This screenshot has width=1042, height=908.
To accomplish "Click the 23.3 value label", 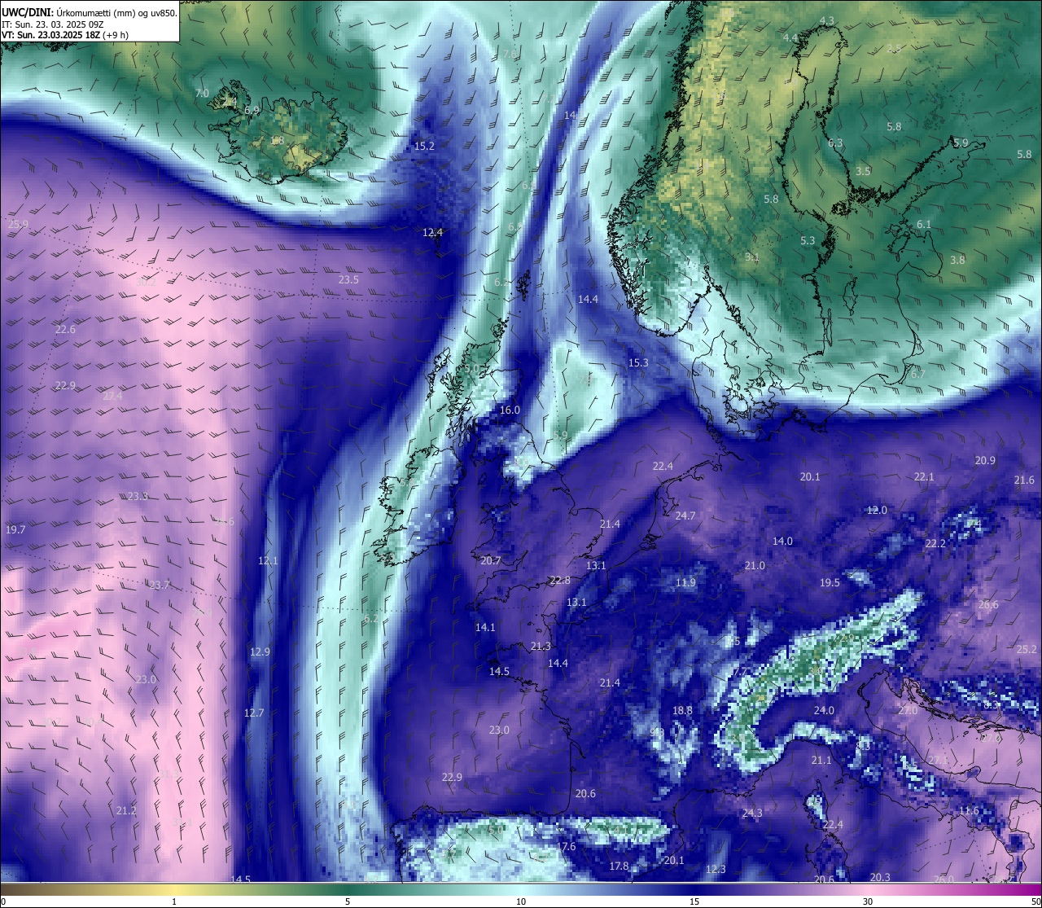I will (x=138, y=496).
